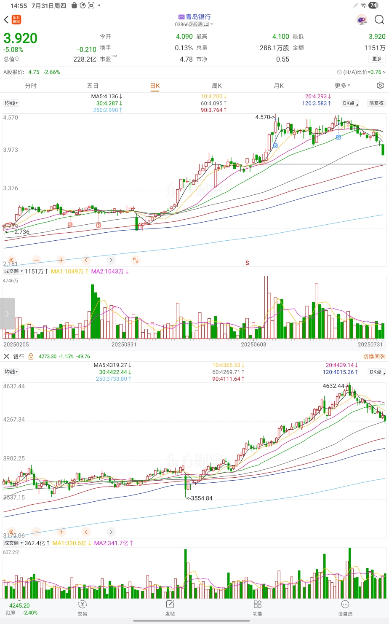Viewport: 389px width, 624px height.
Task: Expand the 更多 period dropdown tab
Action: tap(342, 86)
